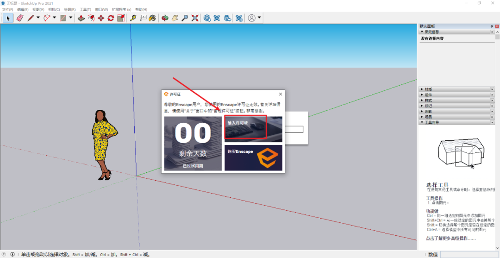This screenshot has width=500, height=258.
Task: Open the user account dropdown
Action: coord(259,18)
